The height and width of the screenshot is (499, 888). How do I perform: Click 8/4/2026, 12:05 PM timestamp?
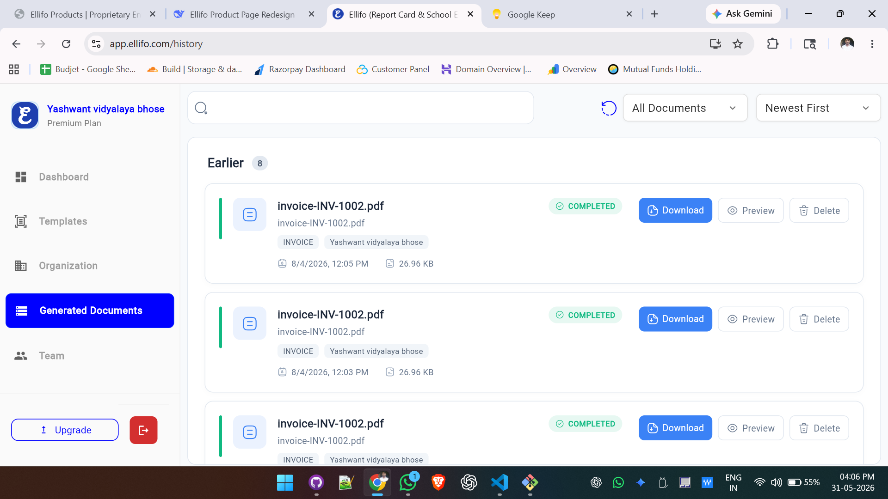pos(330,264)
